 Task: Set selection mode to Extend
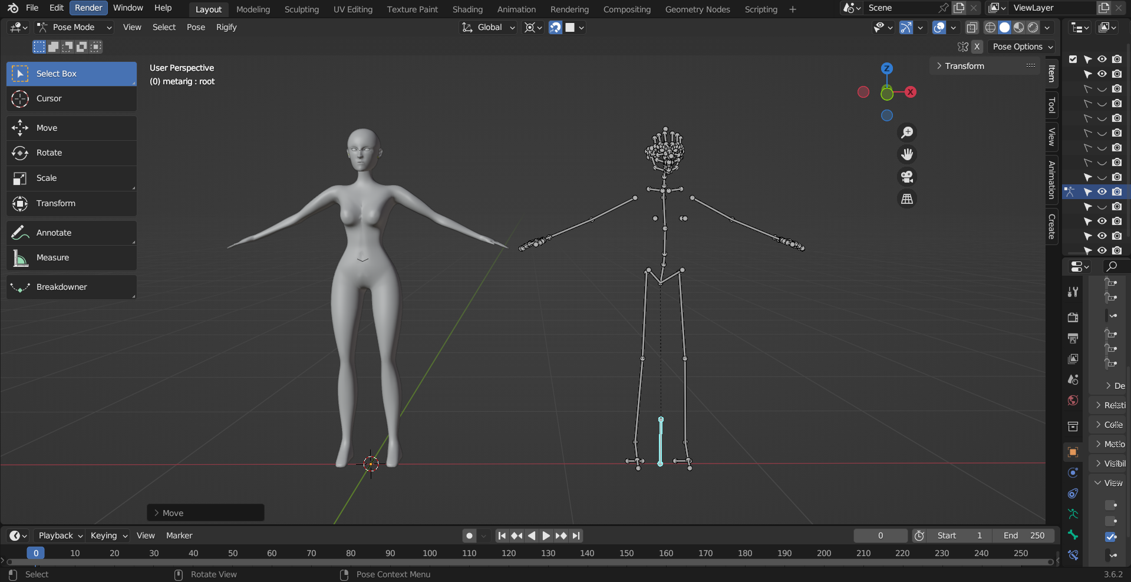coord(53,47)
